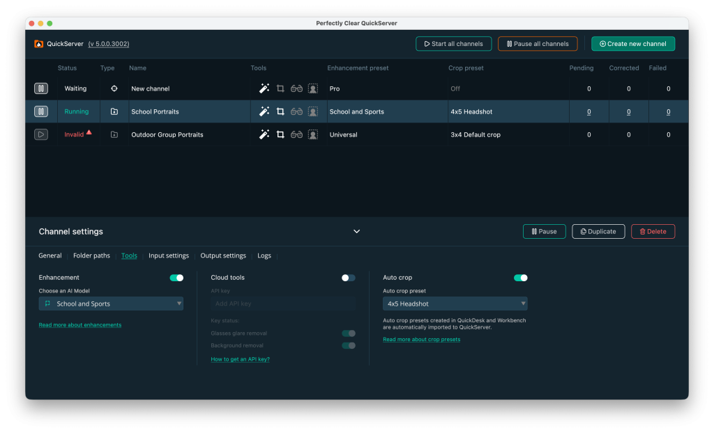The height and width of the screenshot is (433, 714).
Task: Open the AI Model dropdown
Action: click(x=111, y=304)
